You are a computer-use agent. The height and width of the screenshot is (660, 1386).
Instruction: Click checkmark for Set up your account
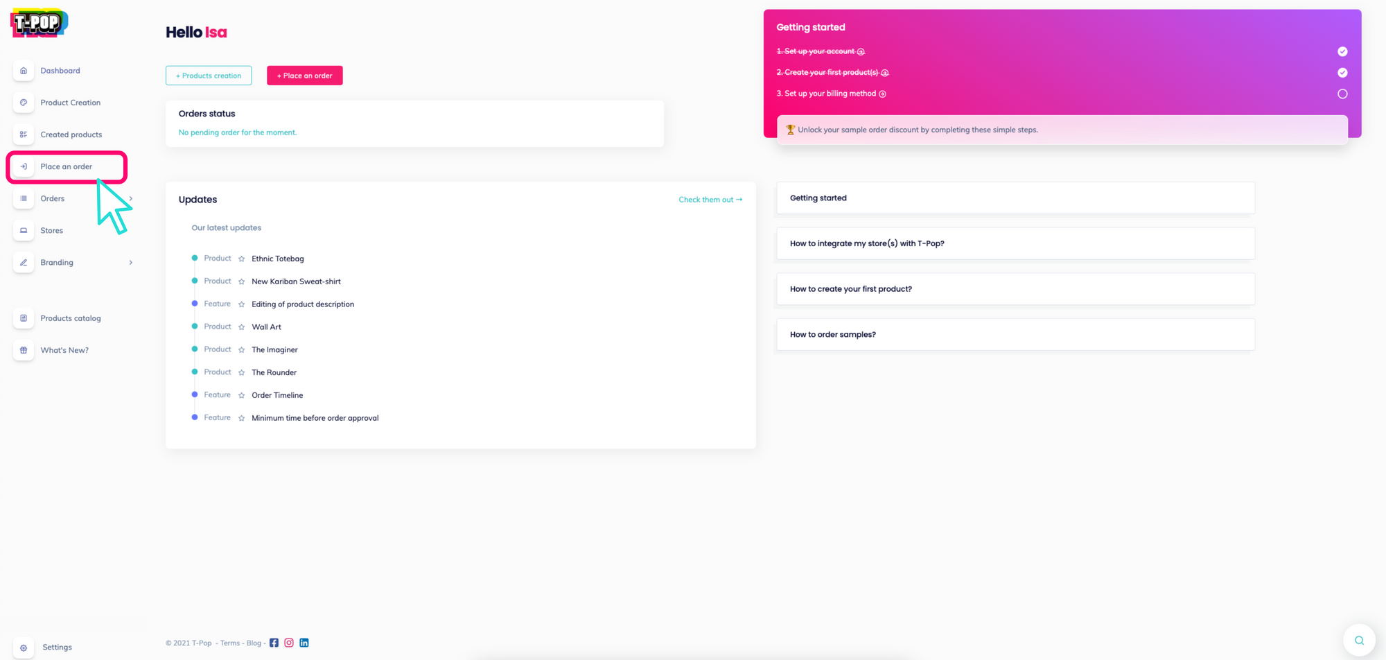(1342, 51)
